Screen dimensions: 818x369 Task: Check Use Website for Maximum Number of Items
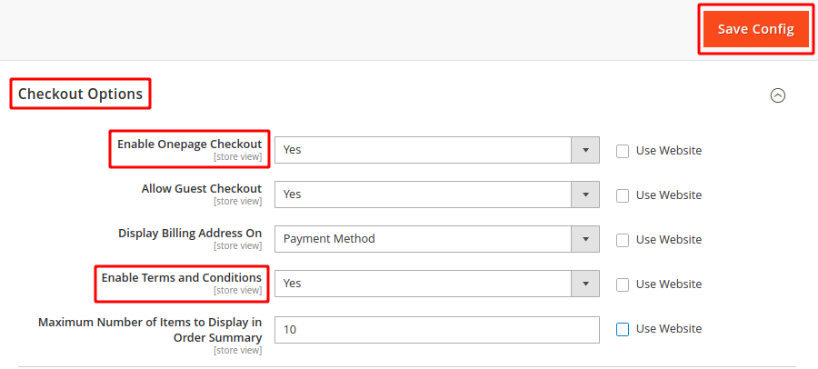(623, 329)
